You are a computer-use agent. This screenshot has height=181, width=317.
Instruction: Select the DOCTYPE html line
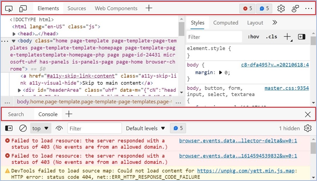coord(32,20)
